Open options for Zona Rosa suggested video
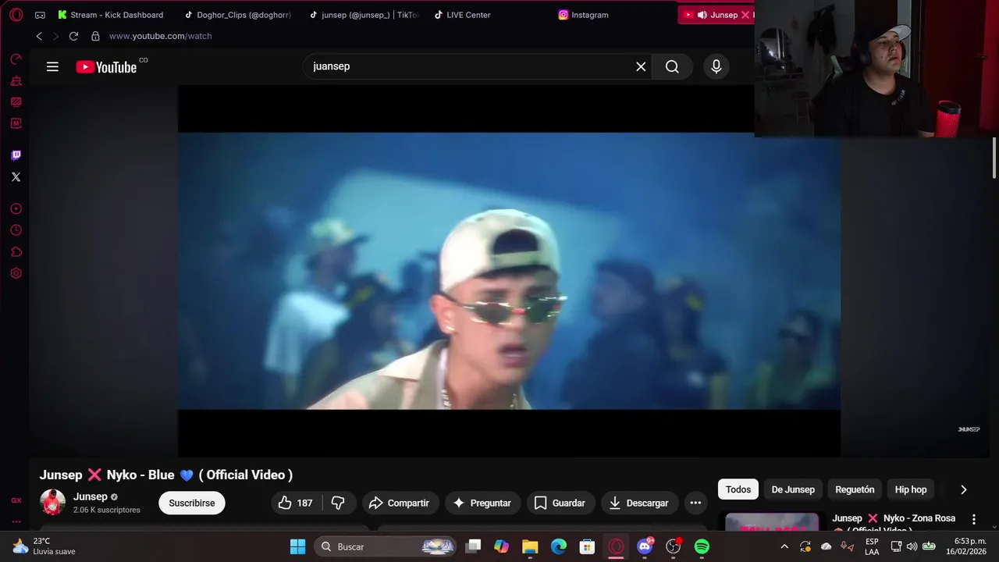 click(973, 519)
